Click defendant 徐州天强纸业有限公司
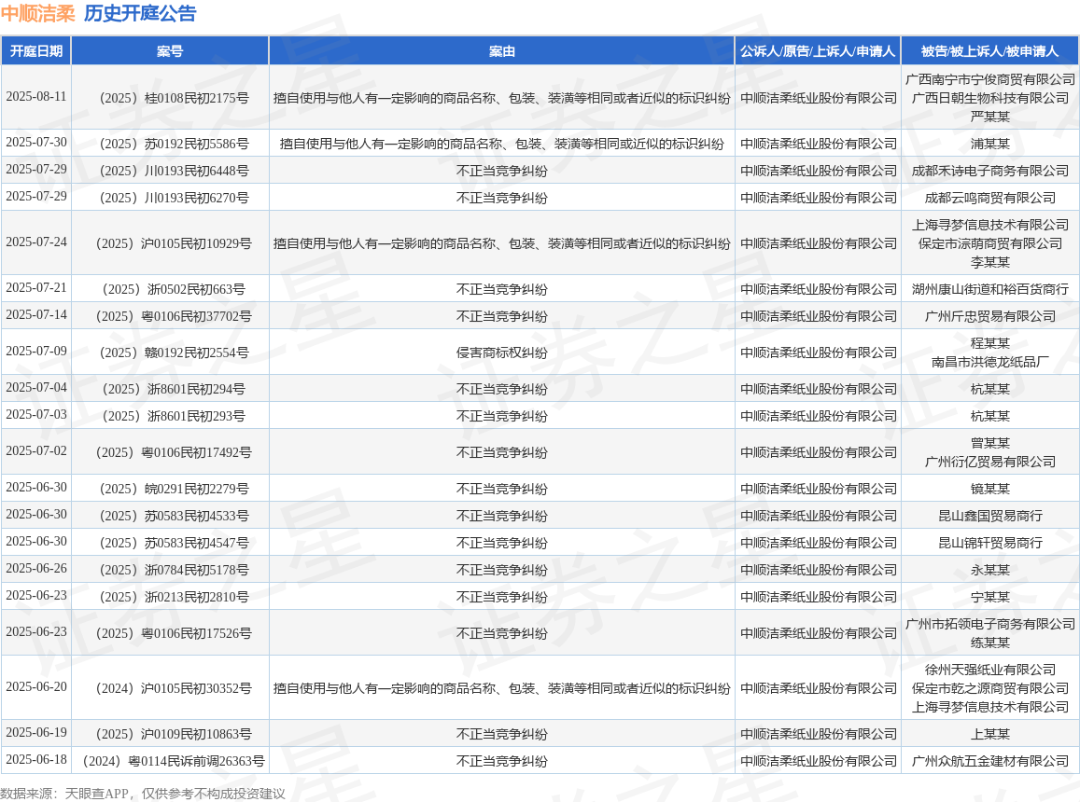This screenshot has height=802, width=1080. pos(989,670)
